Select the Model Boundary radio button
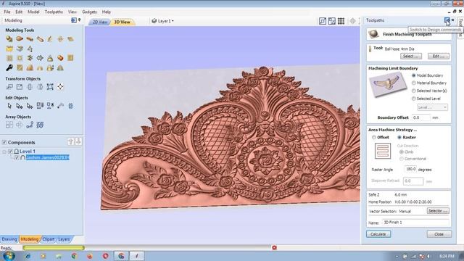 414,75
